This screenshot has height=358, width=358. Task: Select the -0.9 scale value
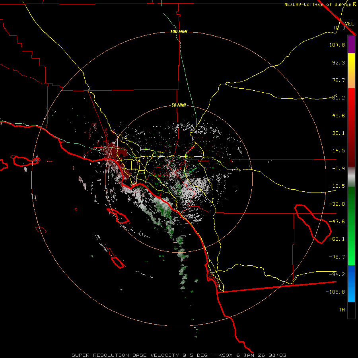[339, 169]
